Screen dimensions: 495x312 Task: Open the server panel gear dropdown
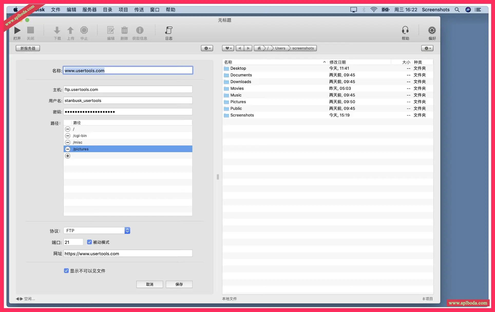pos(207,48)
